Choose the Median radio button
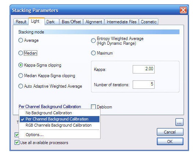193x155 pixels. (x=20, y=53)
